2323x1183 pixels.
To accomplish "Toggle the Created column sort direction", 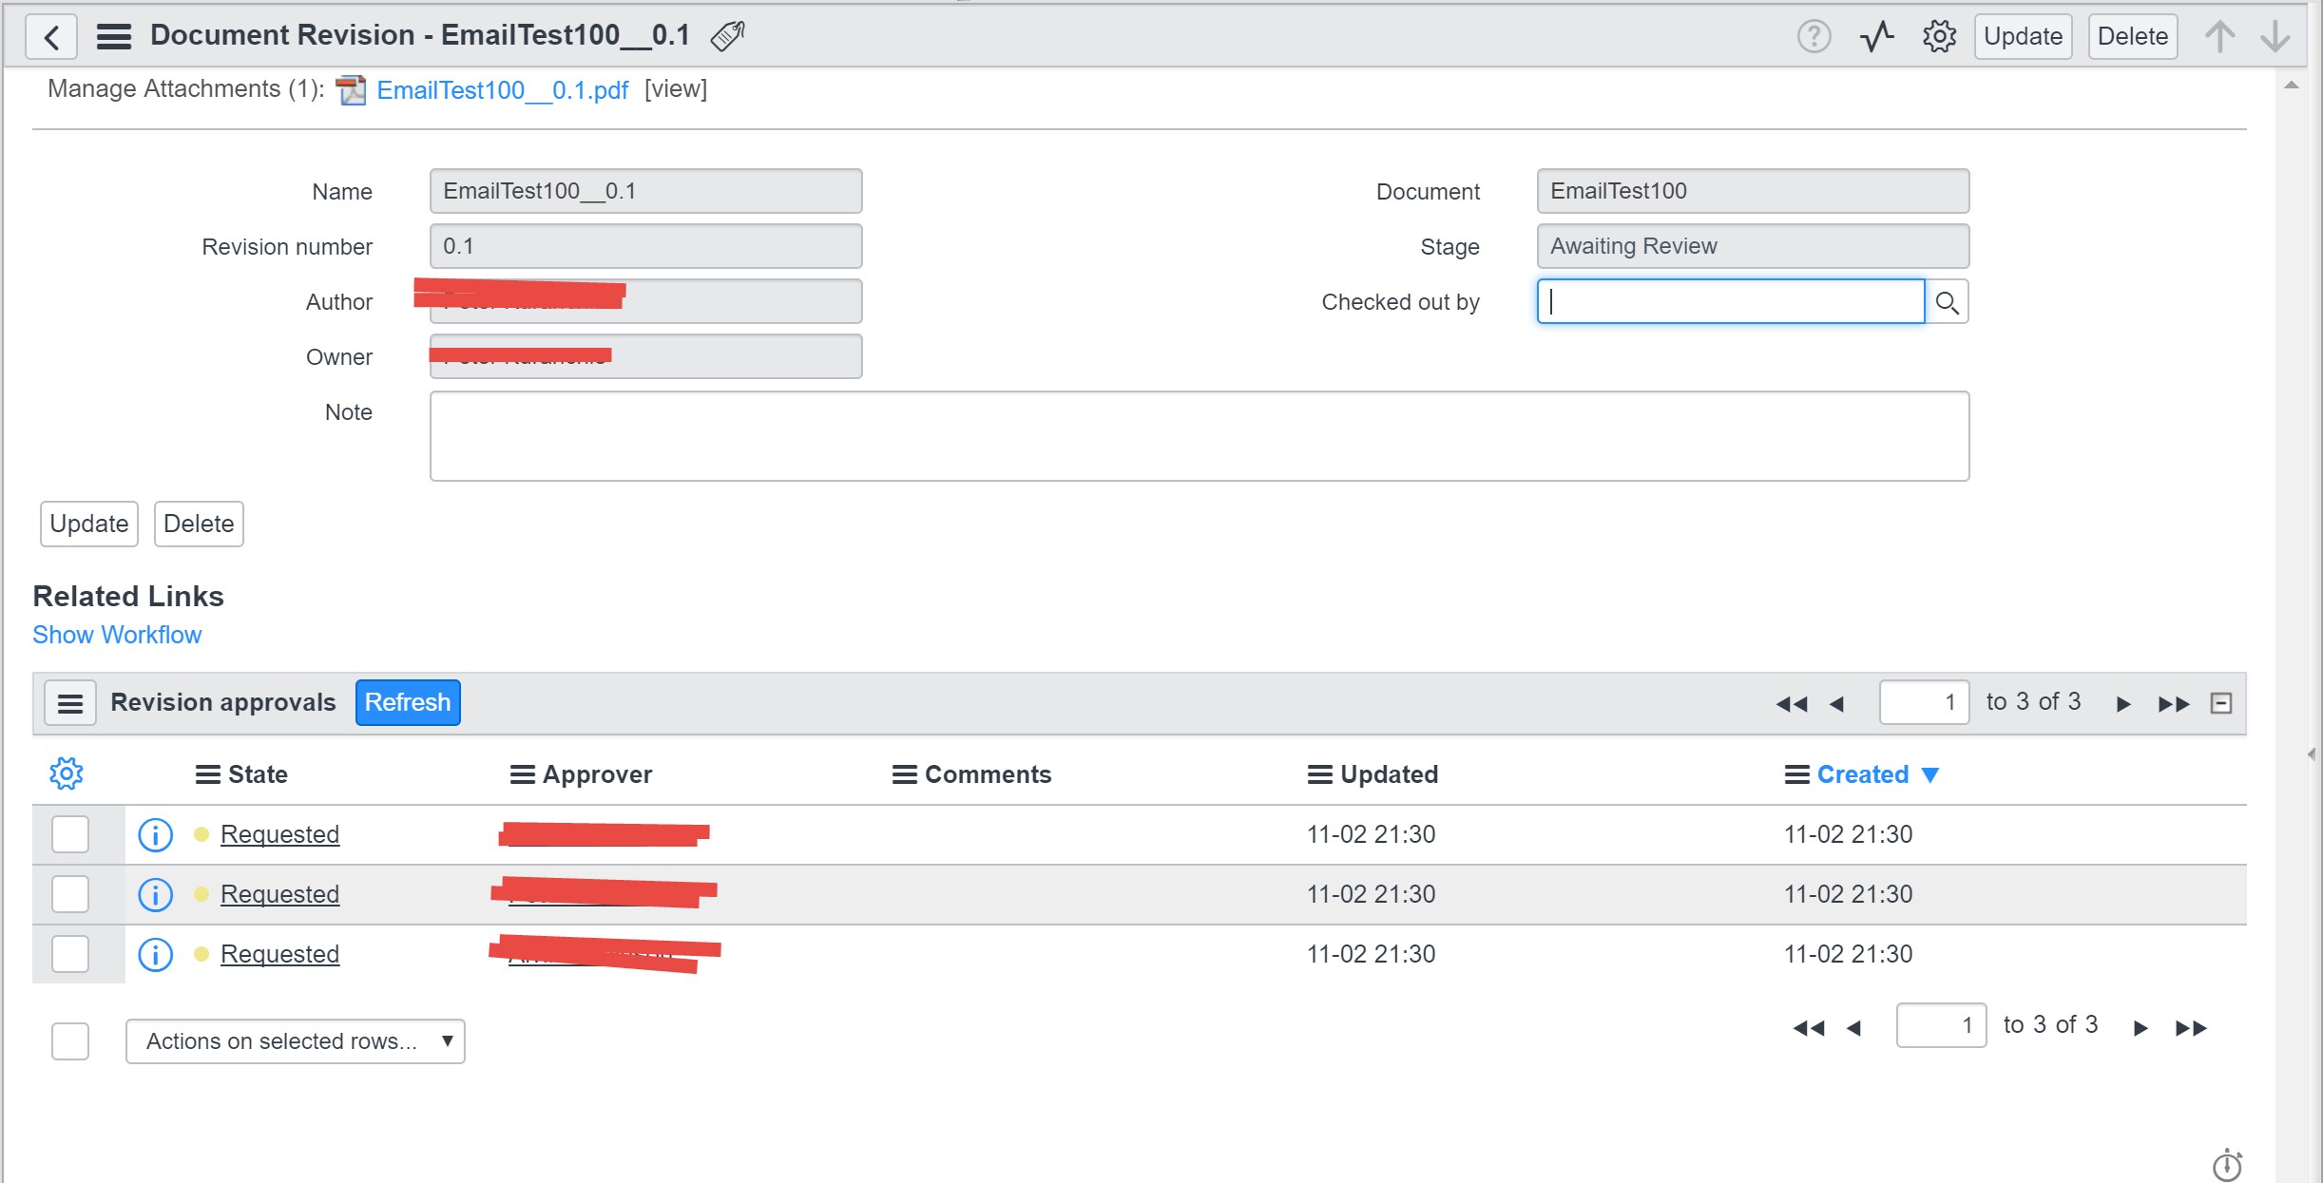I will (1929, 773).
